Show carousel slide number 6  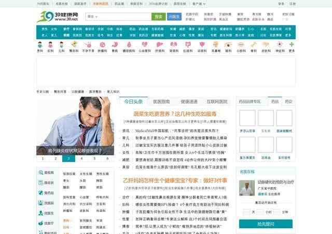click(107, 159)
